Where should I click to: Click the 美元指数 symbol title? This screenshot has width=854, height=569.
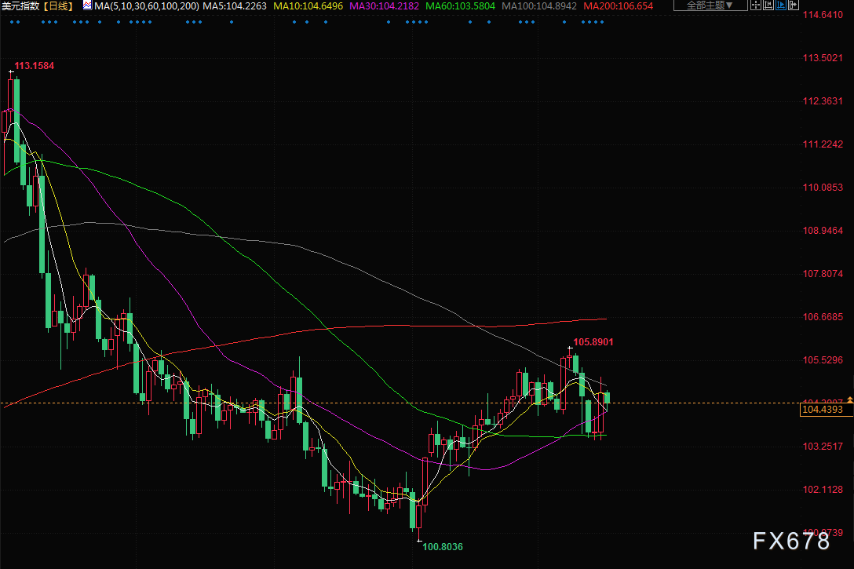coord(20,6)
